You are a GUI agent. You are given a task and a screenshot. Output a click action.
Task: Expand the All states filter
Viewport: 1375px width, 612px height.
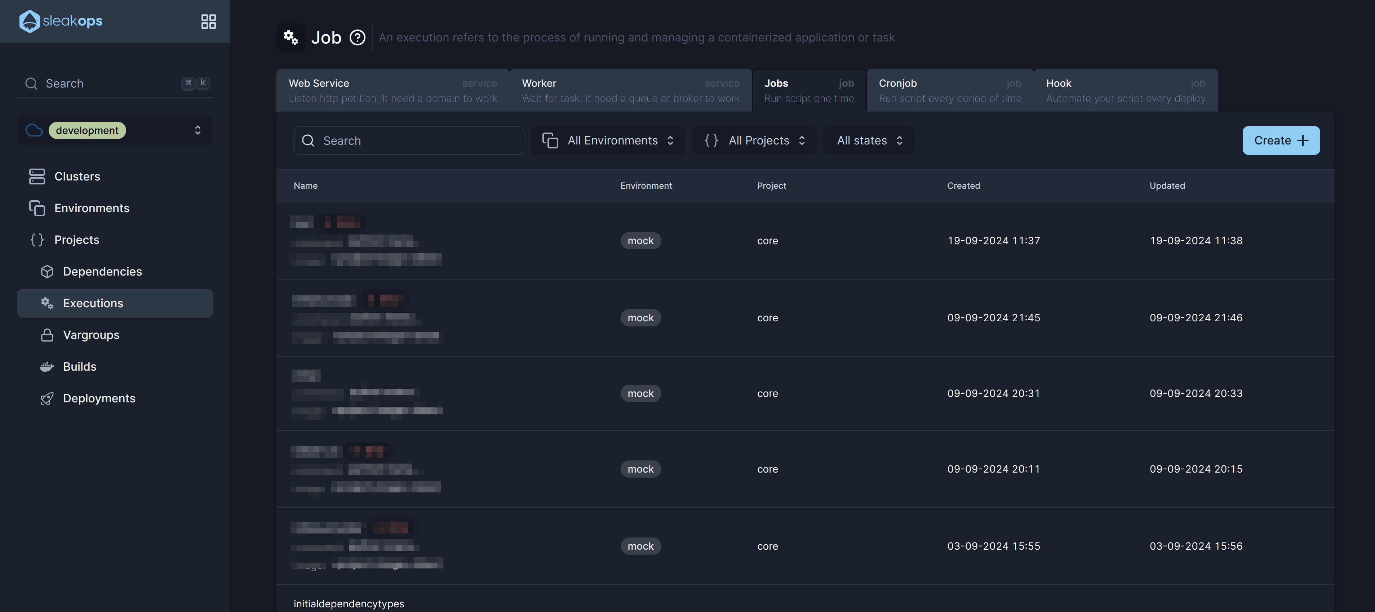coord(869,140)
